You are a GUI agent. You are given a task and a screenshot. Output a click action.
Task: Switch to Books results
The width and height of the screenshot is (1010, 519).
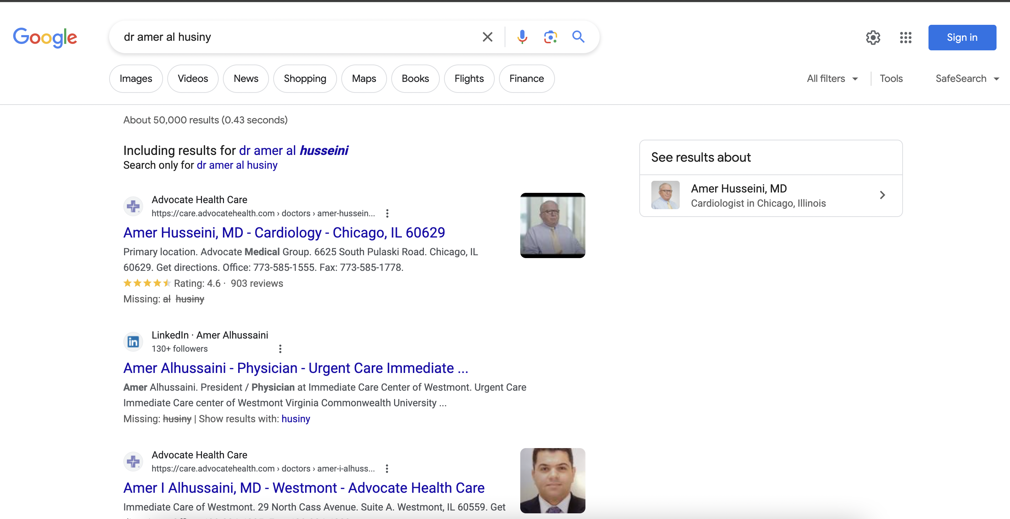point(415,78)
